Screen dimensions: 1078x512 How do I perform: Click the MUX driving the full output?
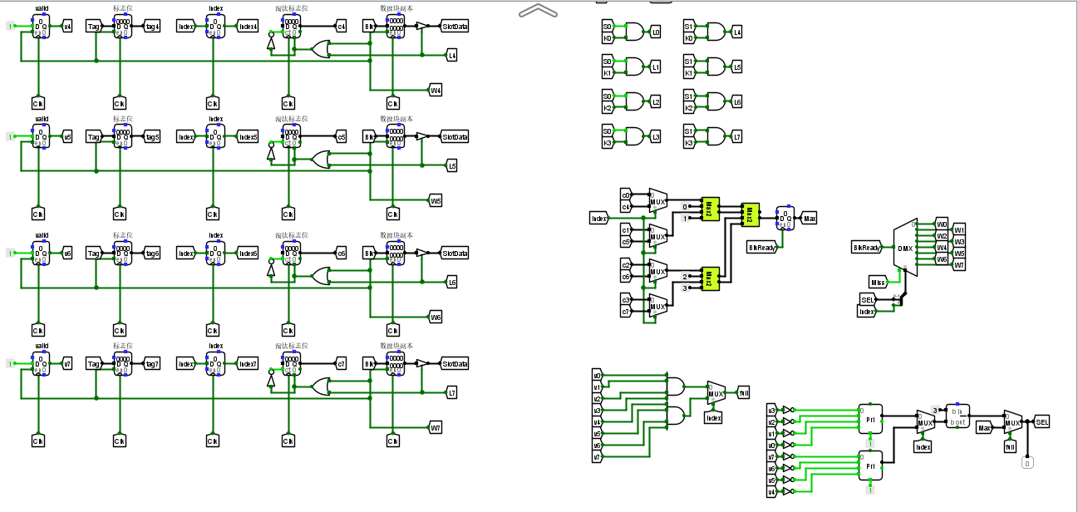click(x=716, y=391)
